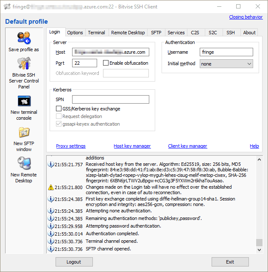Click the Save profile as icon

click(x=24, y=38)
